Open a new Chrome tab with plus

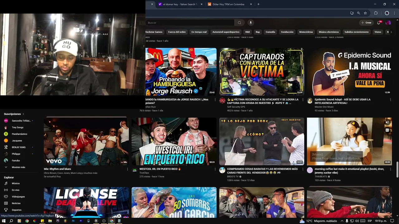pos(258,4)
